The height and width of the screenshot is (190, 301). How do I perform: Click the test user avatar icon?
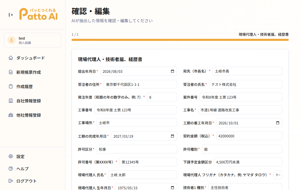(11, 40)
